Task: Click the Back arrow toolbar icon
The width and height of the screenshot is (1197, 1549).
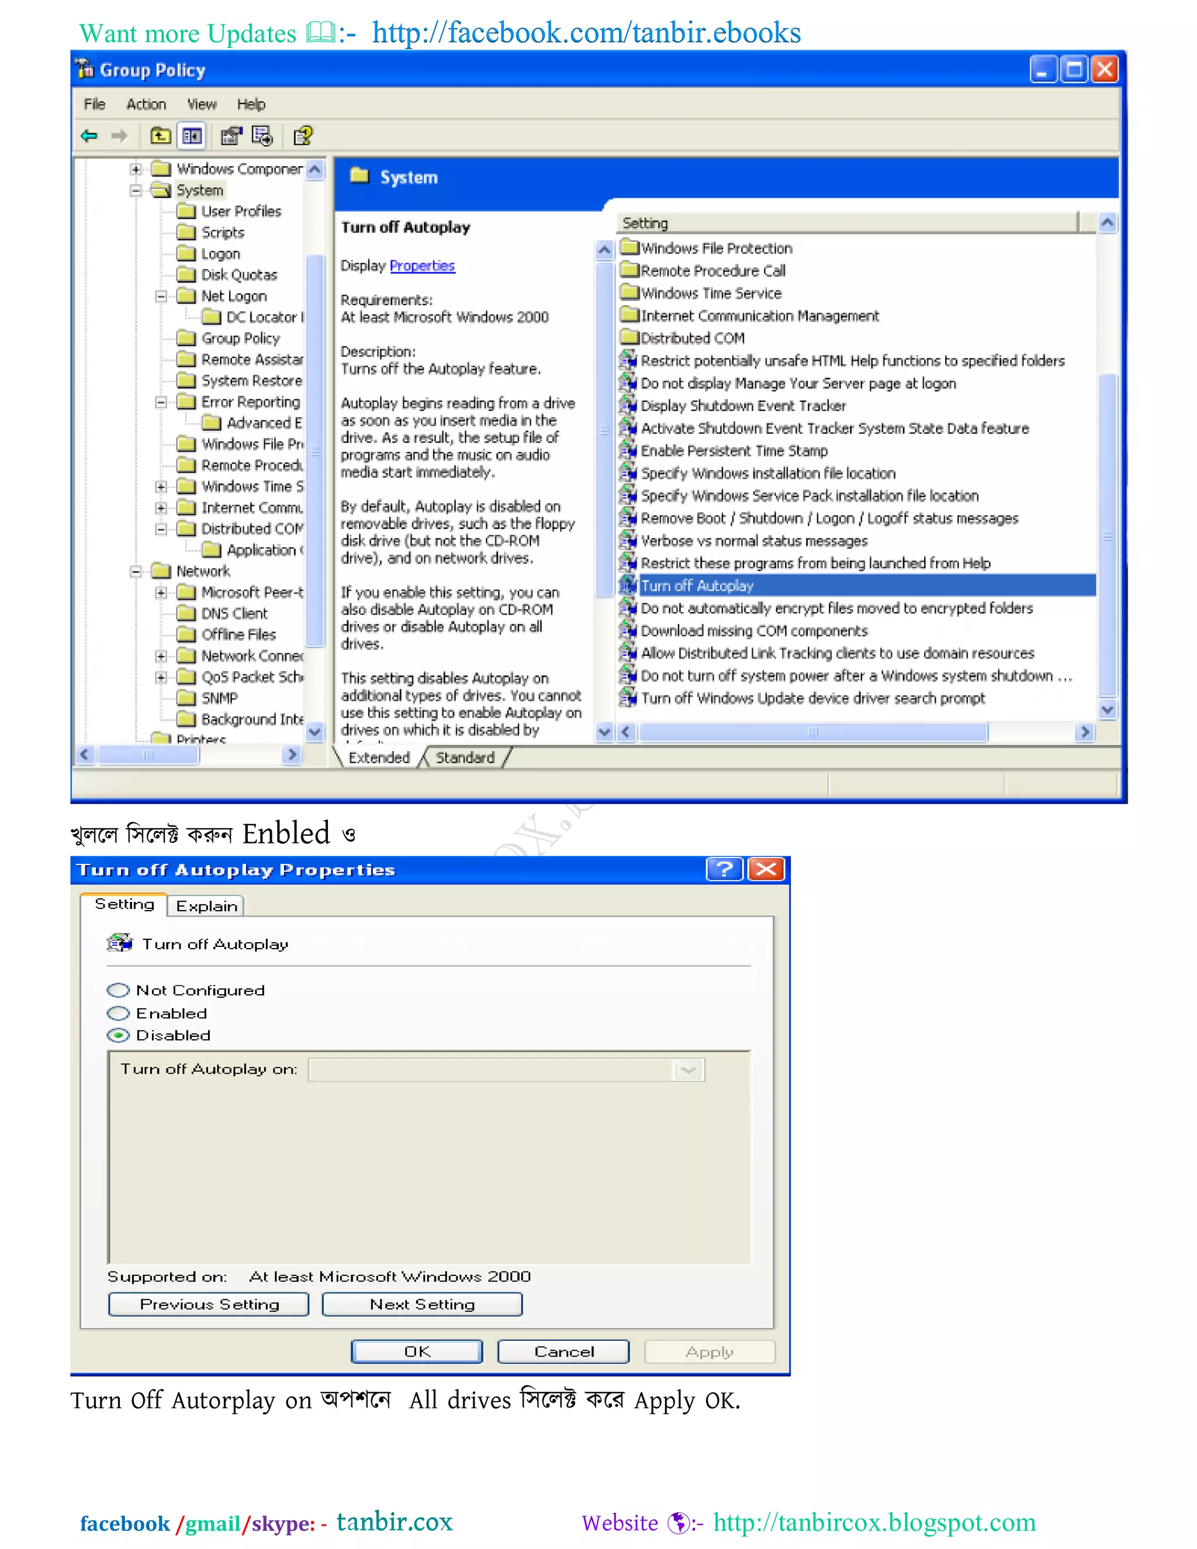Action: tap(89, 136)
